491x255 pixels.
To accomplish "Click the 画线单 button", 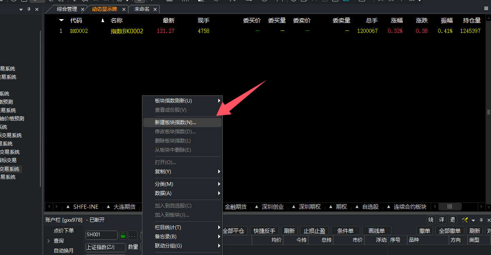I will [377, 231].
